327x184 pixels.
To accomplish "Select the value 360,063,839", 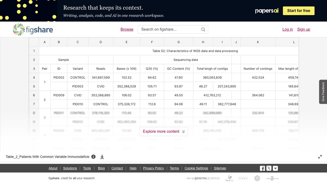I will [x=212, y=77].
